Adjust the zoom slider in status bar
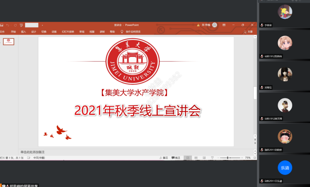The image size is (310, 187). coord(228,158)
